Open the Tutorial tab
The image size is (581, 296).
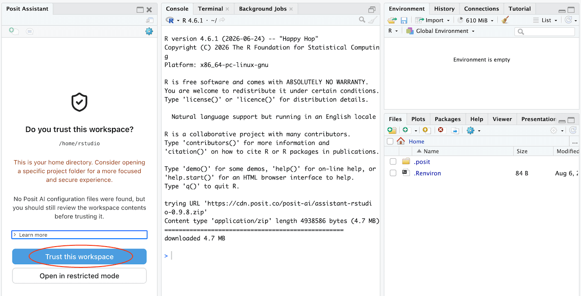(520, 9)
